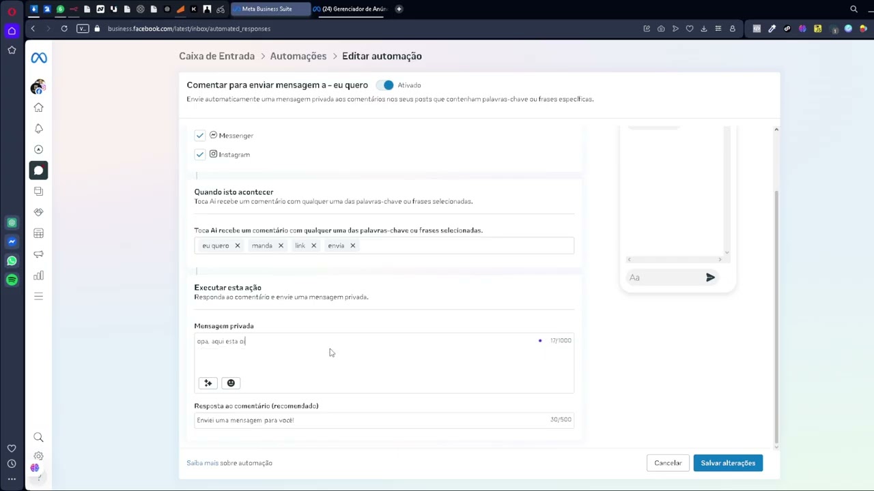The width and height of the screenshot is (874, 491).
Task: Click Salvar alterações button
Action: point(728,463)
